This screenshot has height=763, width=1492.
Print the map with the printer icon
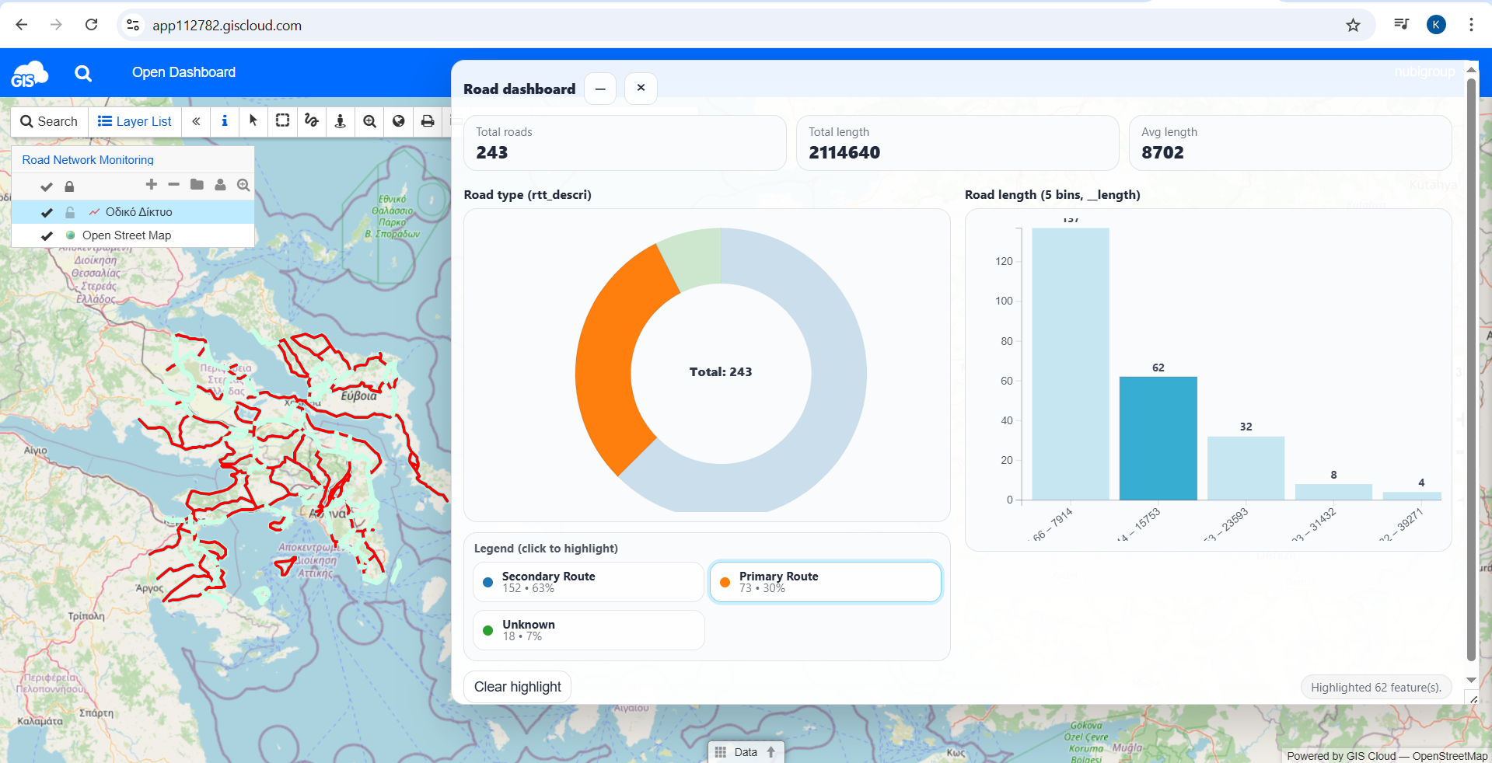(x=428, y=121)
